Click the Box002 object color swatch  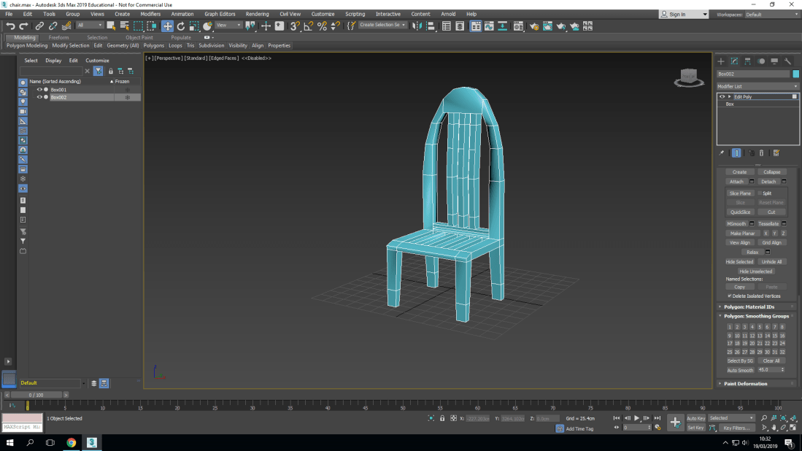[795, 74]
